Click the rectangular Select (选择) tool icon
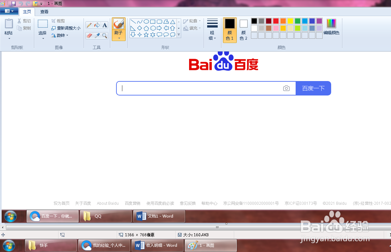The width and height of the screenshot is (391, 252). 43,24
